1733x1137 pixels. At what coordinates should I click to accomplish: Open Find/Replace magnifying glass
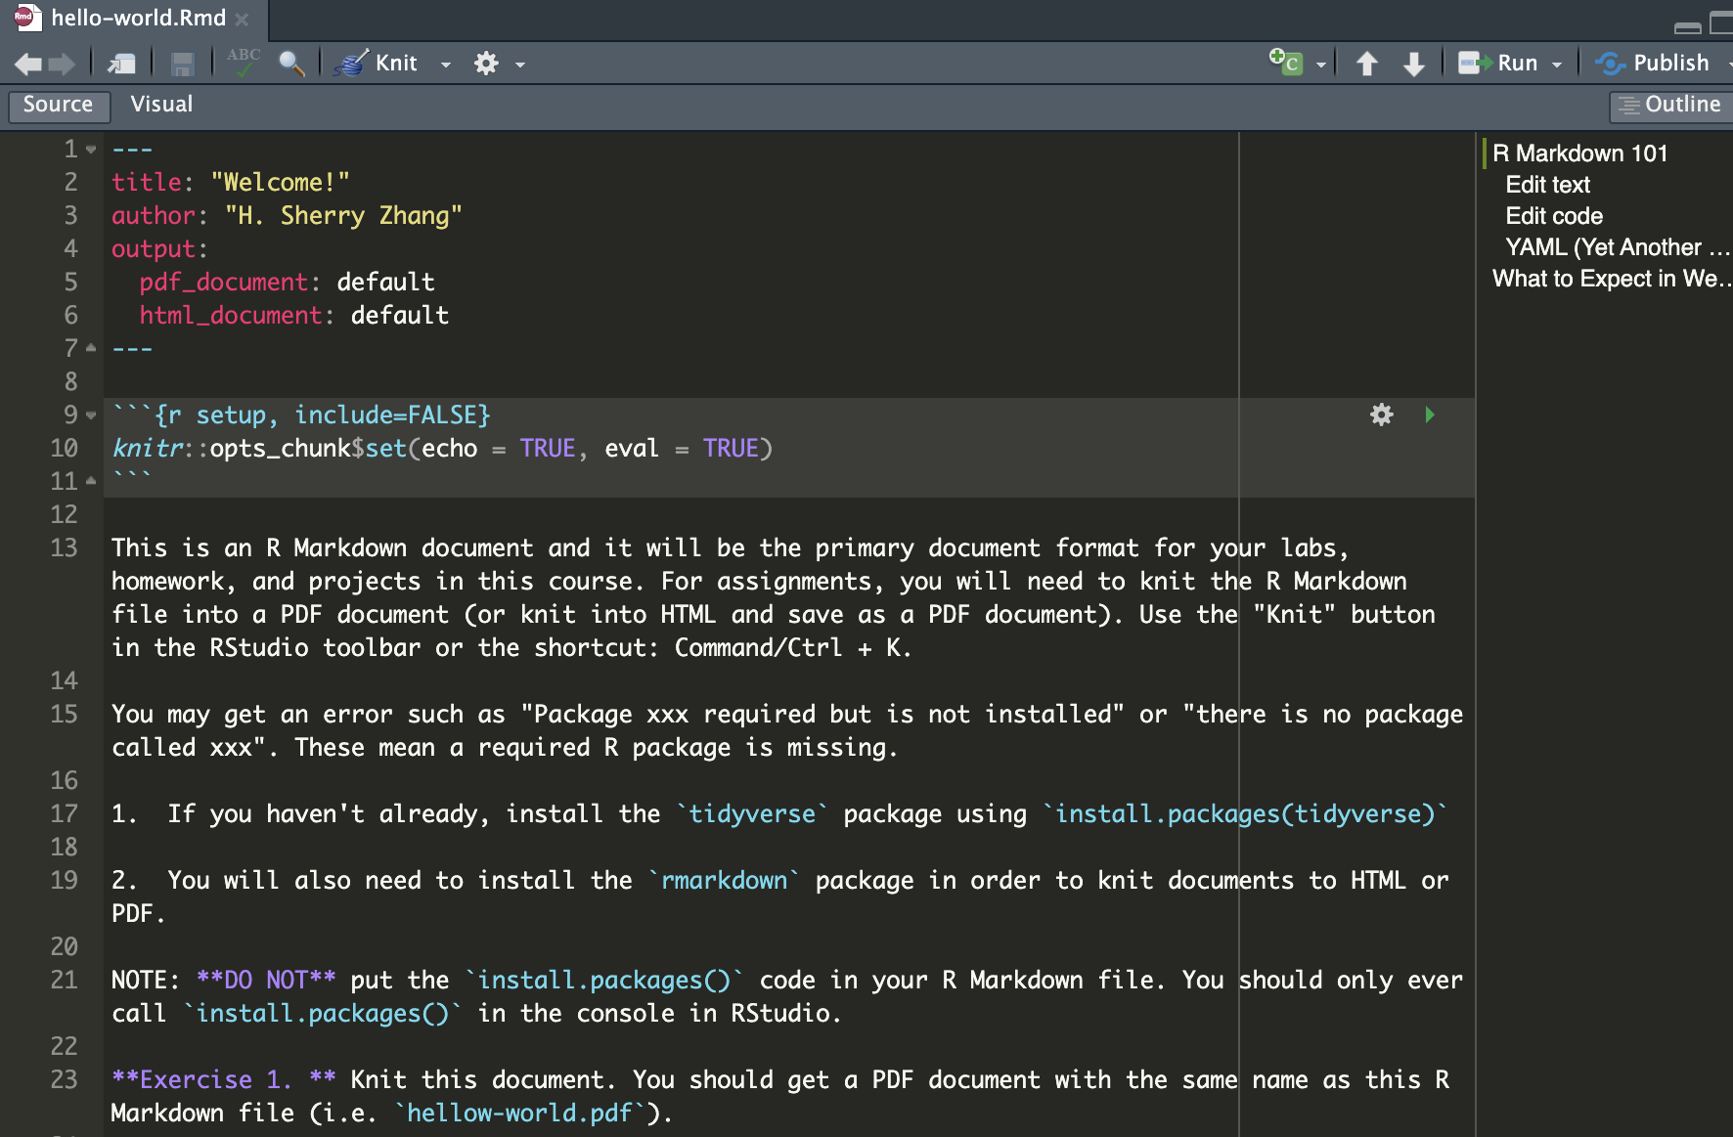coord(291,64)
